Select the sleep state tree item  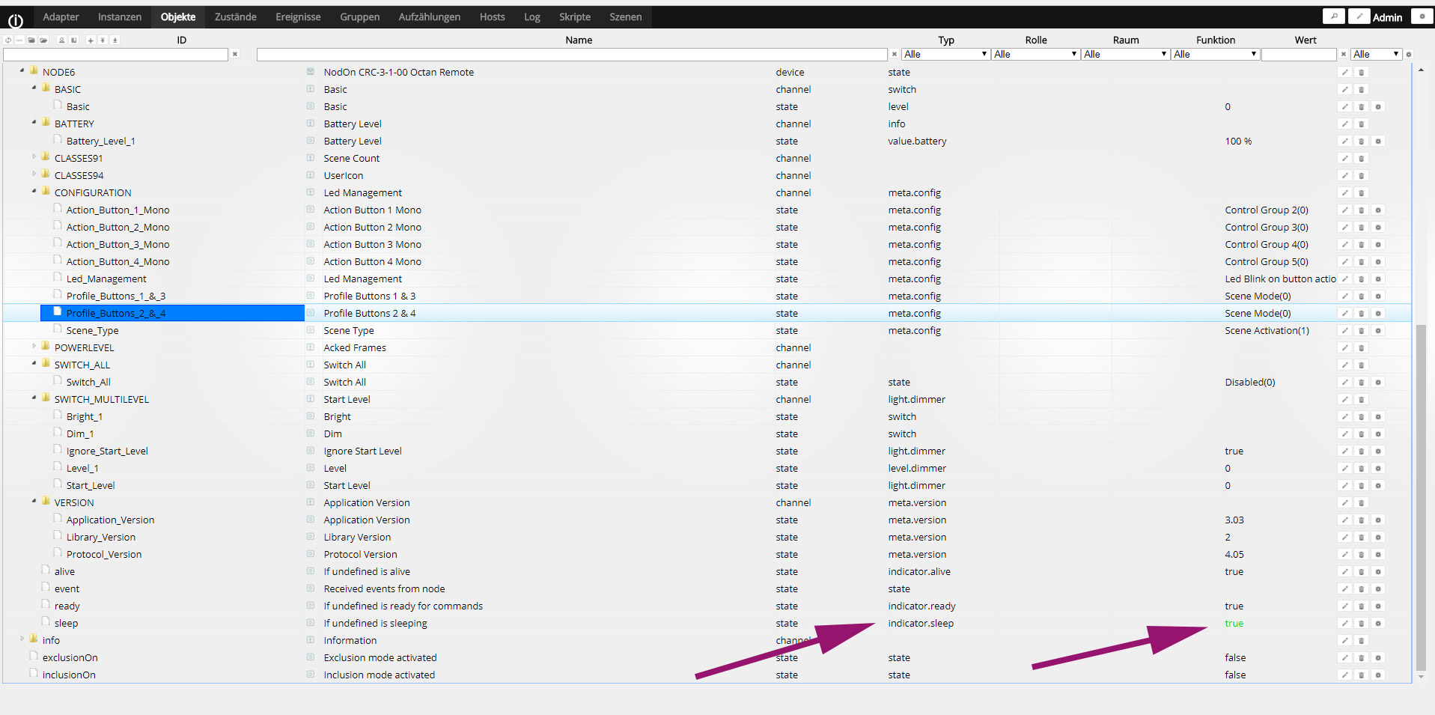coord(66,624)
